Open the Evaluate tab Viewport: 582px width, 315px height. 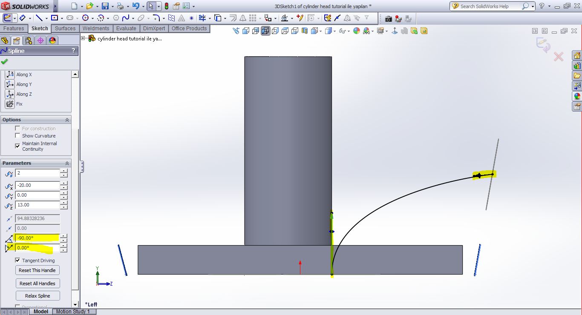tap(127, 29)
